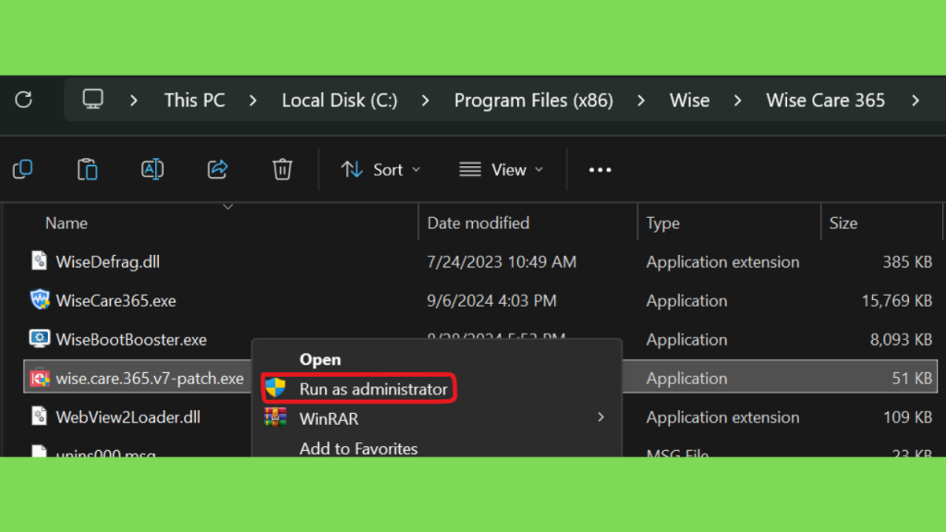The width and height of the screenshot is (946, 532).
Task: Click the Paste clipboard icon
Action: click(87, 169)
